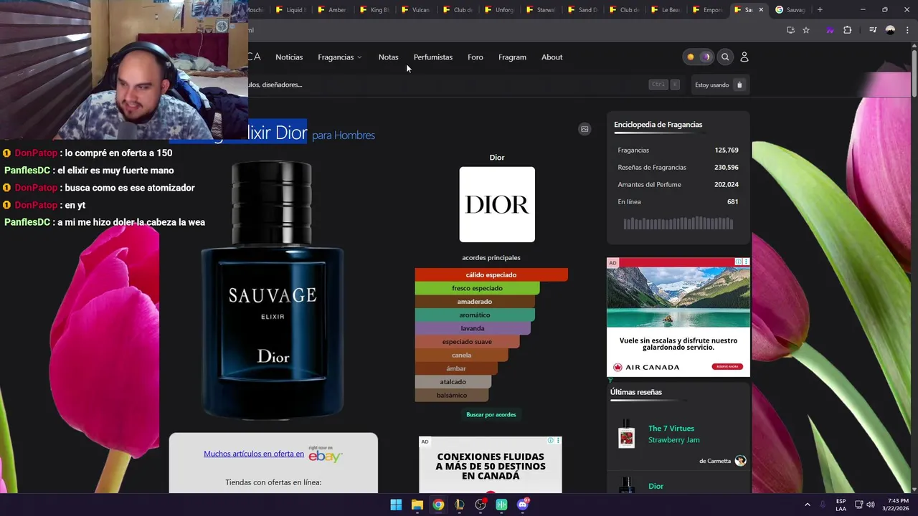Click the ESP LAA language indicator
The height and width of the screenshot is (516, 918).
coord(841,505)
